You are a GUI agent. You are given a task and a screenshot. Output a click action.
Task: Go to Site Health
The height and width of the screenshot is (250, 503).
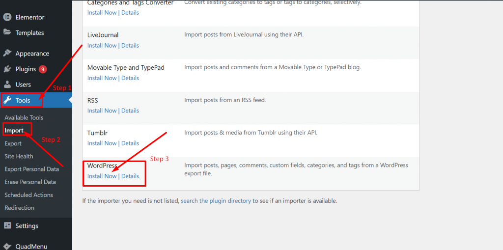tap(19, 156)
